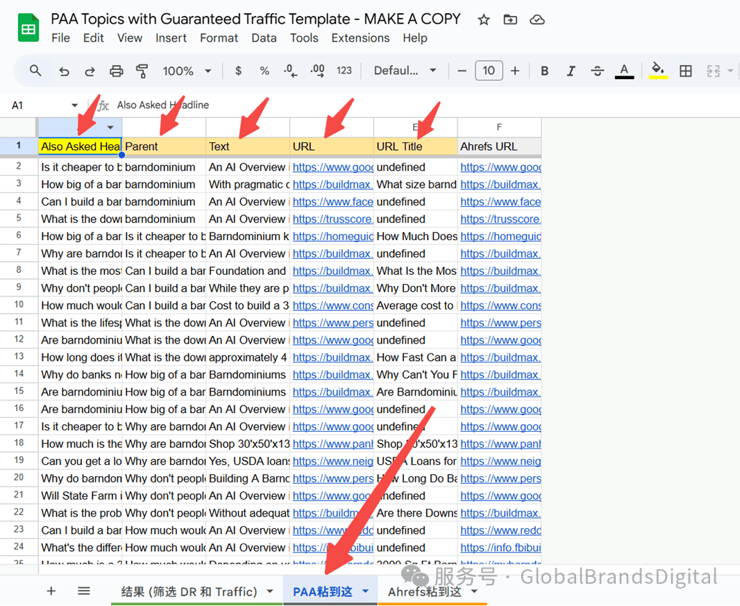Open the URL link in row 3

click(333, 185)
